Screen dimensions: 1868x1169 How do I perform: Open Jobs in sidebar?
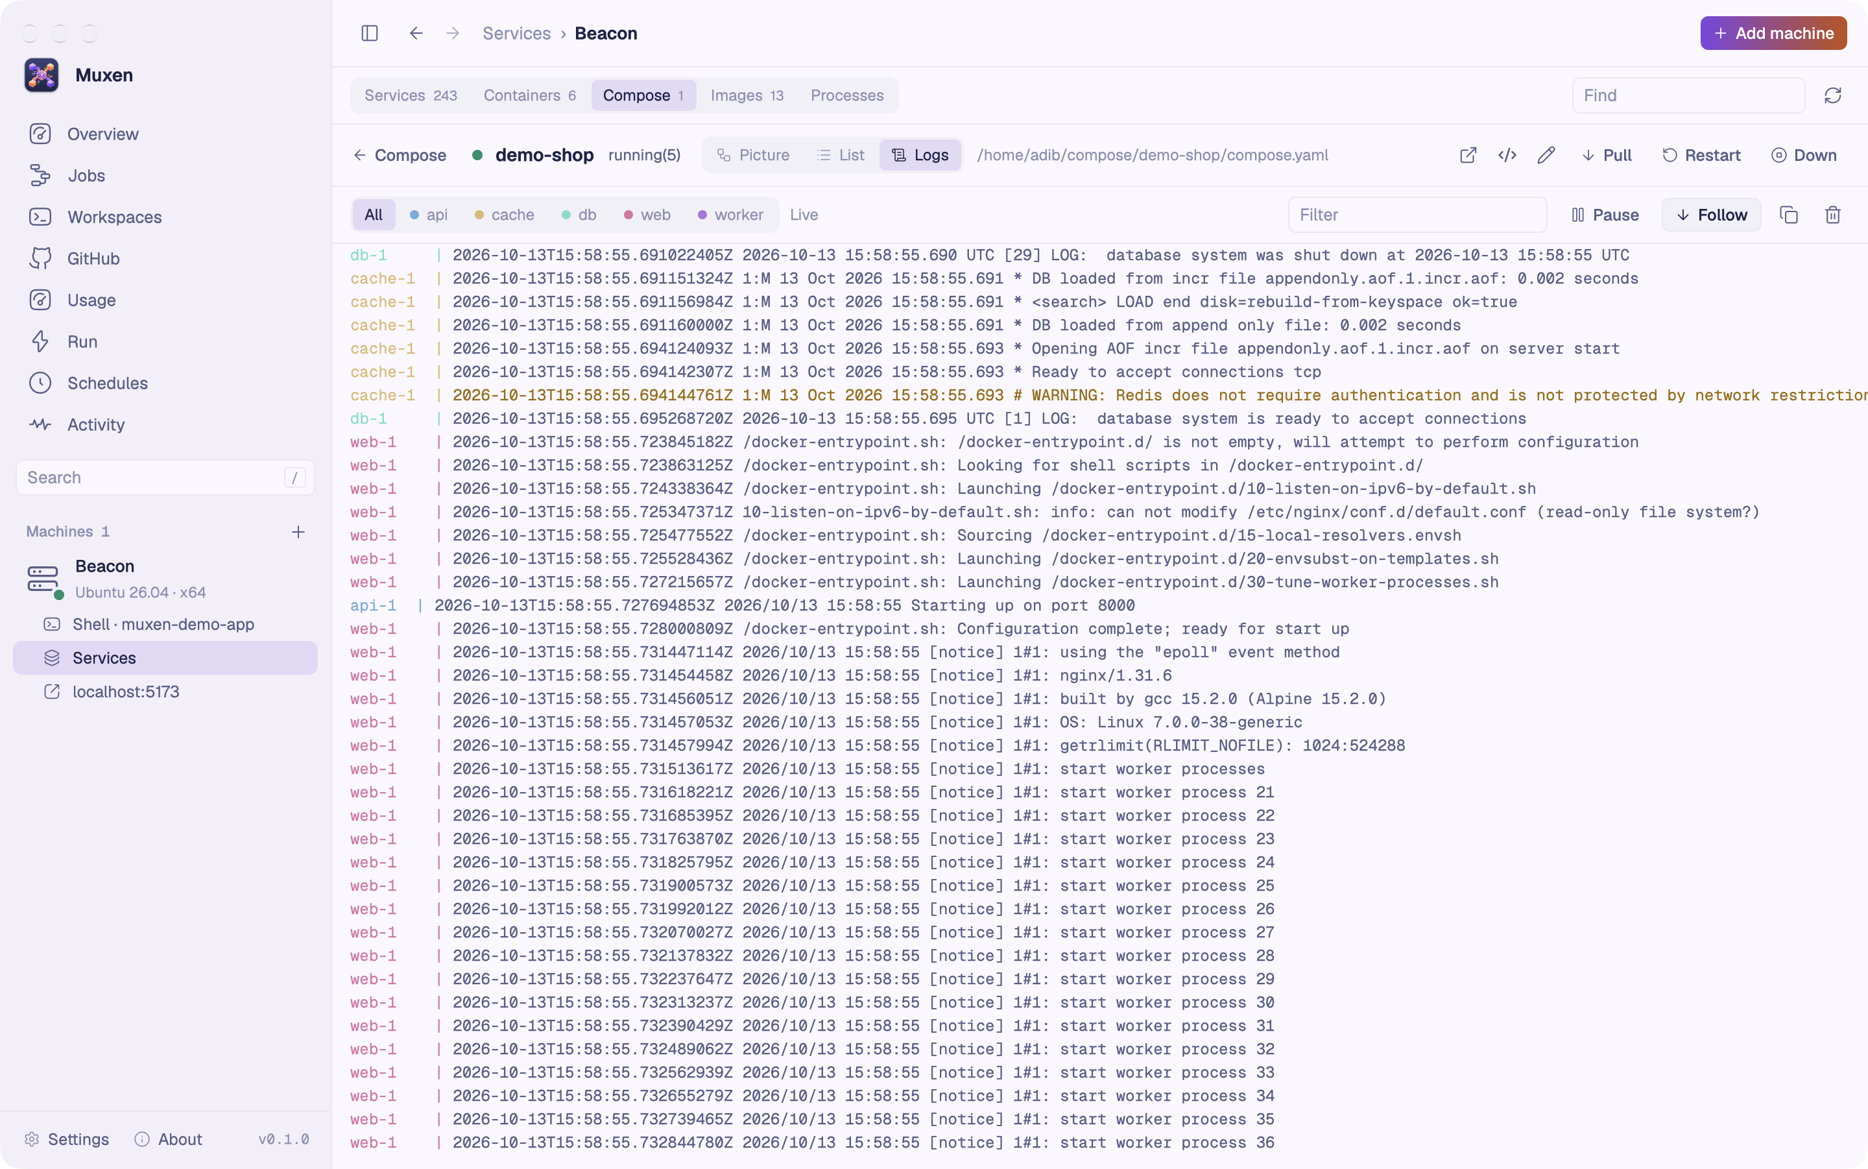(165, 176)
